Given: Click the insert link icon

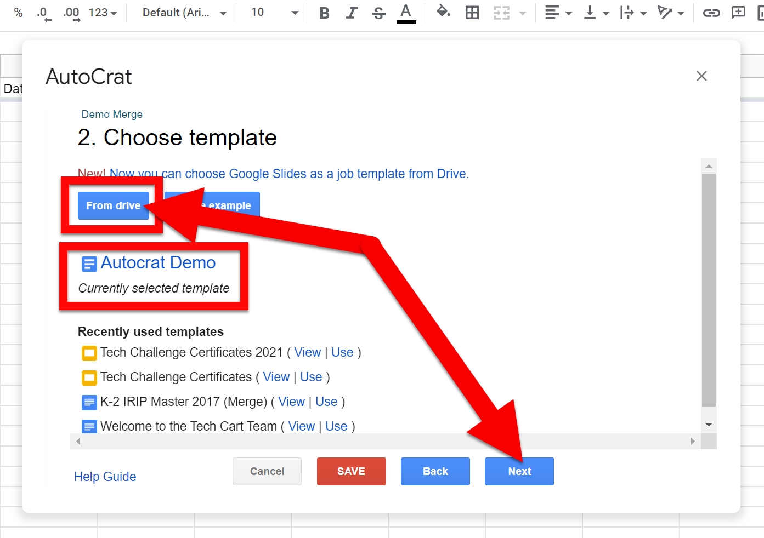Looking at the screenshot, I should [711, 13].
